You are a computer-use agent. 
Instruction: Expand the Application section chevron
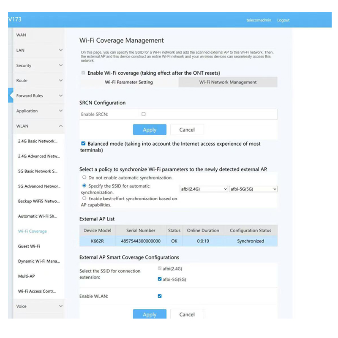[60, 111]
